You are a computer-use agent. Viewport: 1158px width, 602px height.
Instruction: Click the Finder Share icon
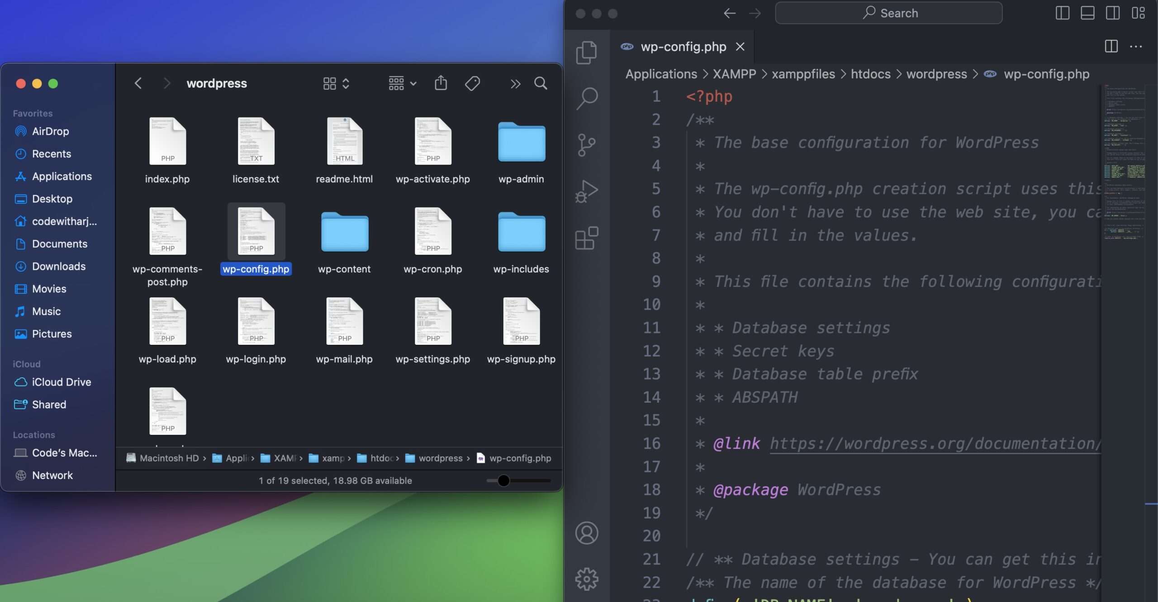click(441, 83)
